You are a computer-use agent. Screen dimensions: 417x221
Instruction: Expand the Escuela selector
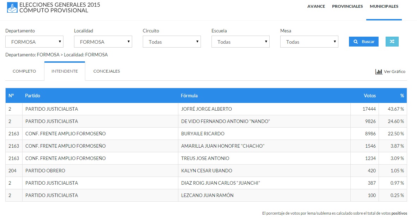240,42
